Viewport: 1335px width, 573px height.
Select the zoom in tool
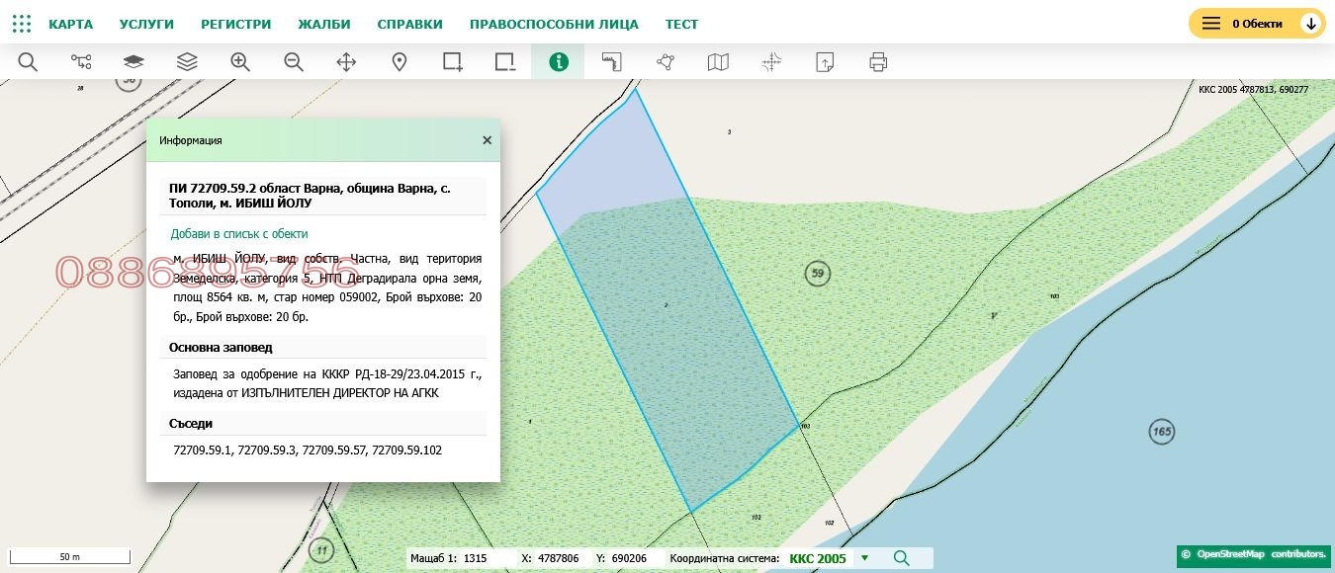[x=240, y=62]
